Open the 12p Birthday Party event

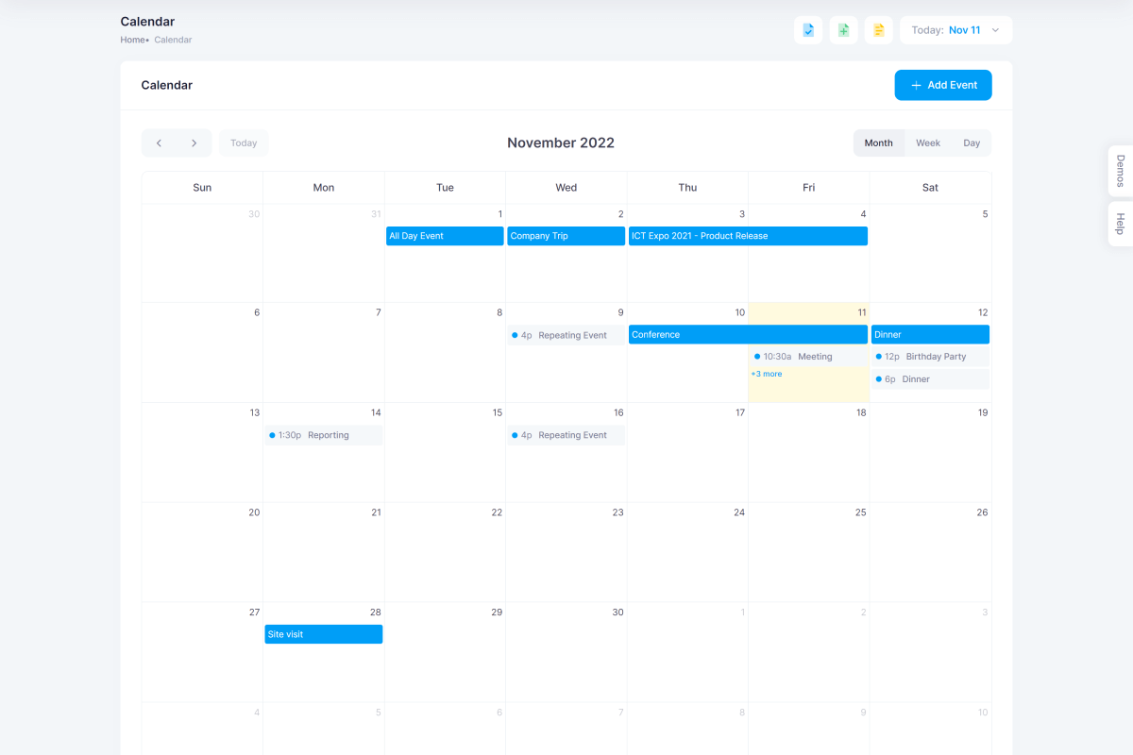pyautogui.click(x=930, y=357)
